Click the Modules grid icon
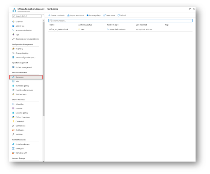This screenshot has width=210, height=174. click(x=13, y=109)
